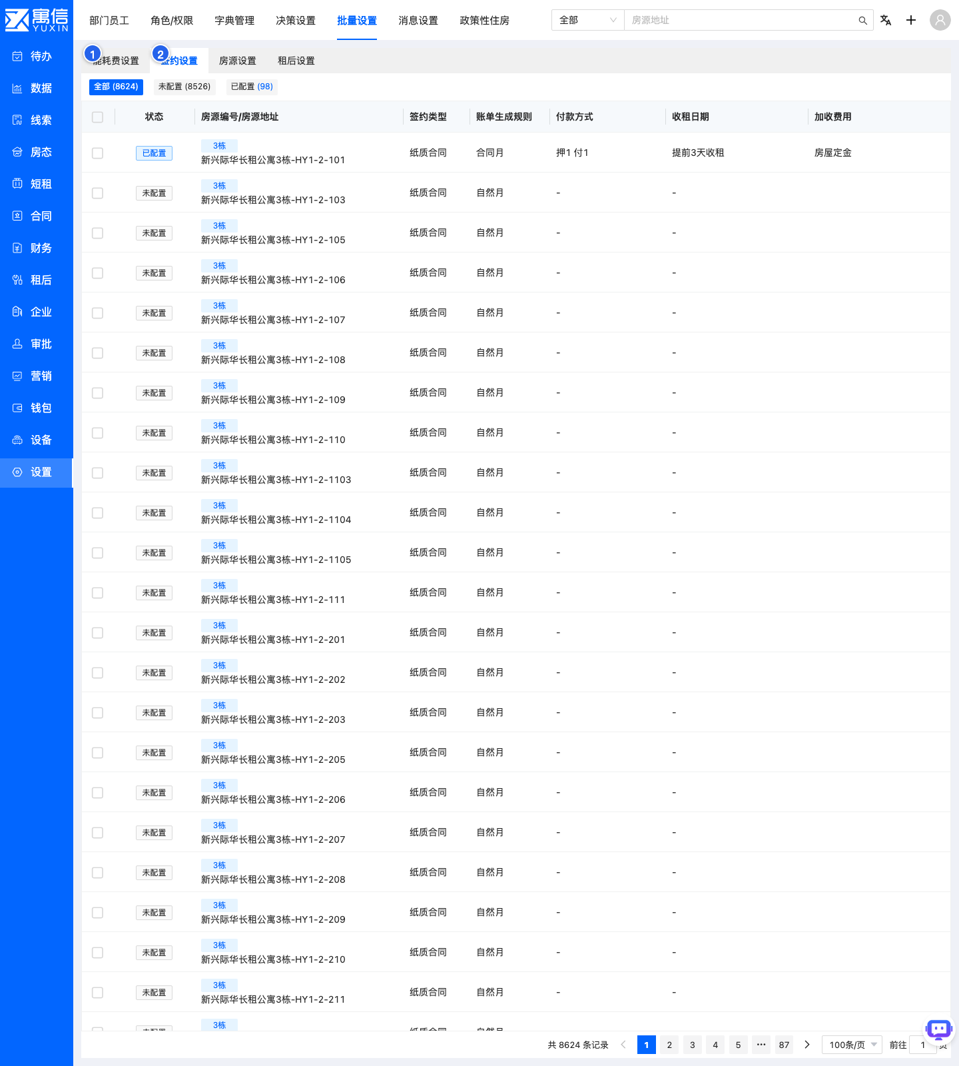Select checkbox for room HY1-2-210

(x=97, y=953)
